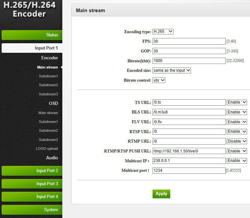Viewport: 250px width, 218px height.
Task: Click the Main stream panel heading
Action: click(91, 10)
